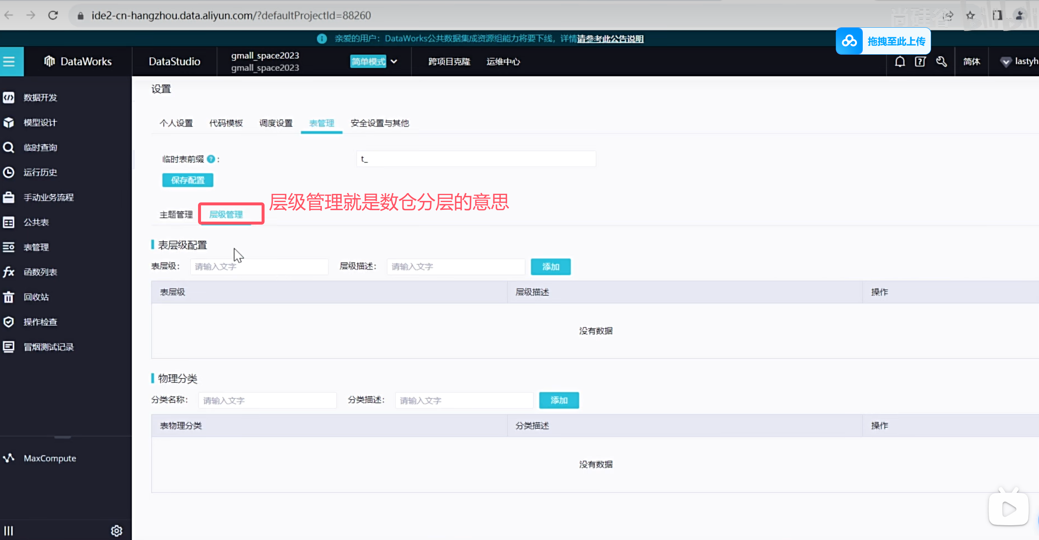The width and height of the screenshot is (1039, 540).
Task: Click the help question mark icon
Action: 920,61
